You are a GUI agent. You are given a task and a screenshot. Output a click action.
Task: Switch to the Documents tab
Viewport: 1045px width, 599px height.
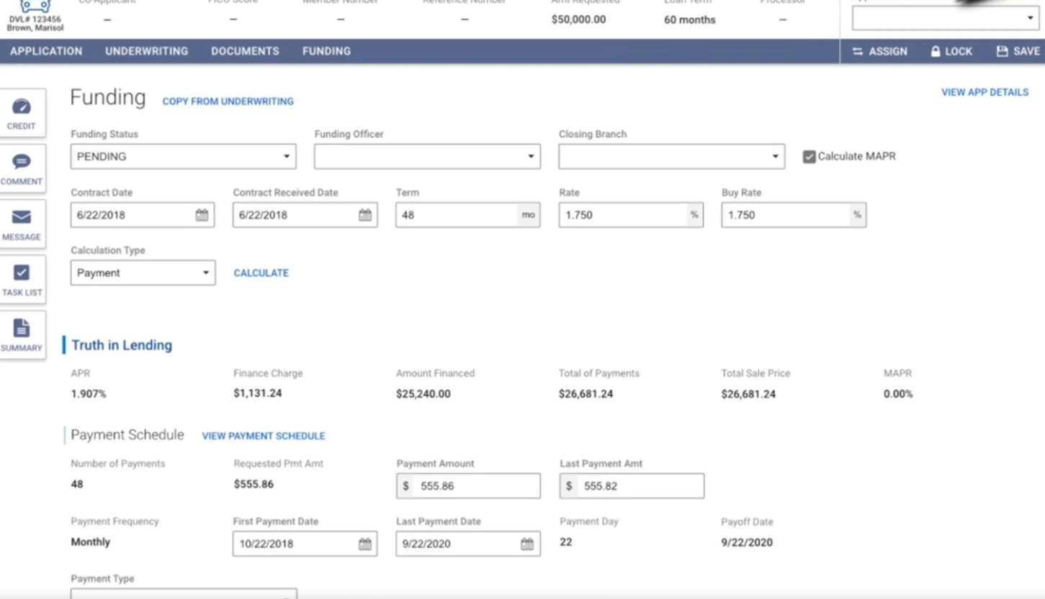pos(245,52)
